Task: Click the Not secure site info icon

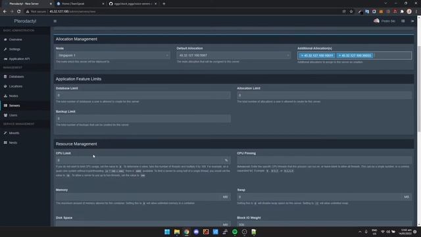Action: click(x=28, y=12)
